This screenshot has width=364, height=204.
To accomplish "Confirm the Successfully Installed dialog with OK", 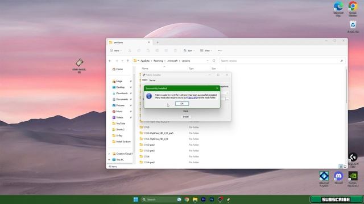I will click(x=182, y=104).
